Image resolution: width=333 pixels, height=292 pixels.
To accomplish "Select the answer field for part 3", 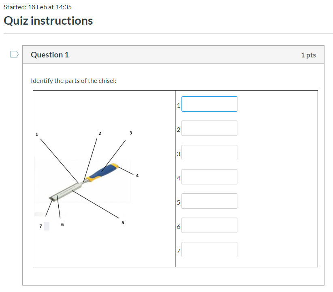I will pyautogui.click(x=209, y=152).
